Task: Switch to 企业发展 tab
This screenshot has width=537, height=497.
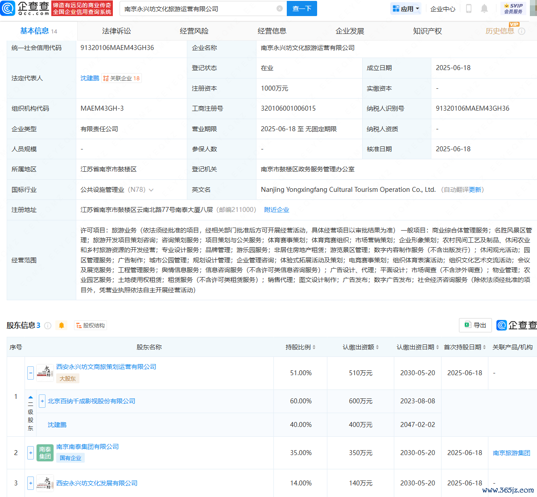Action: pos(350,31)
